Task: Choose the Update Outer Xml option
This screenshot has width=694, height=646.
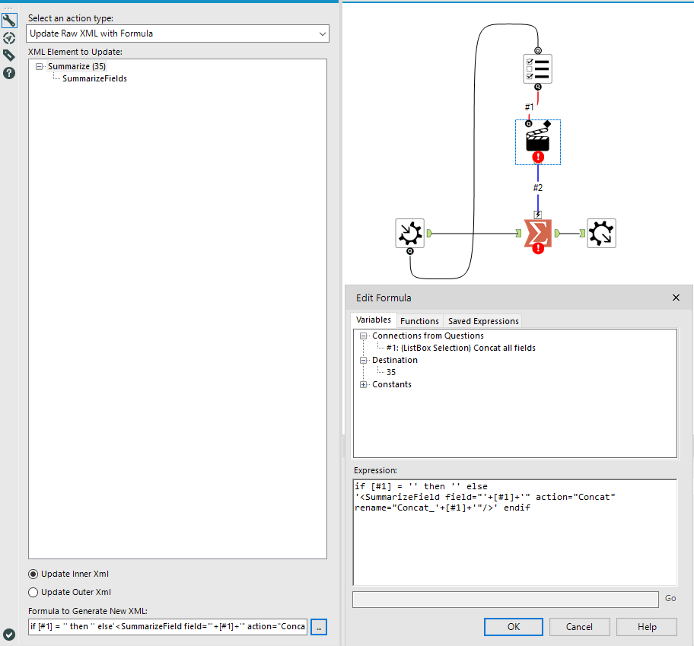Action: [x=33, y=592]
